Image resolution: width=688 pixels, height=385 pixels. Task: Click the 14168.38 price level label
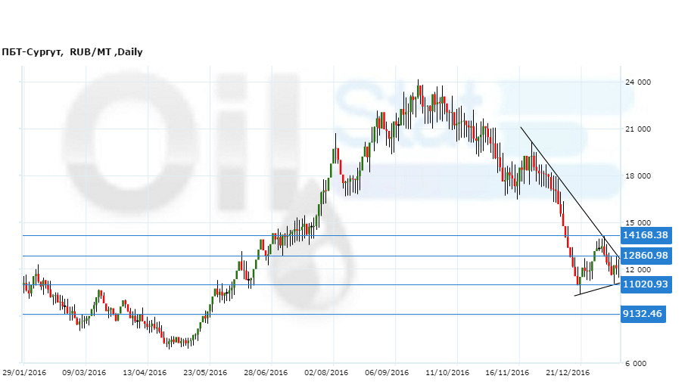tap(645, 236)
